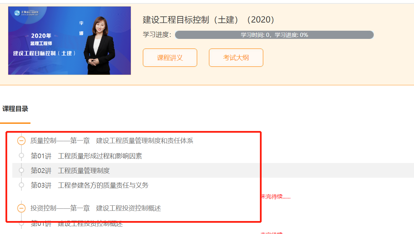Switch to the 课程目录 tab
The image size is (414, 234).
[x=15, y=109]
